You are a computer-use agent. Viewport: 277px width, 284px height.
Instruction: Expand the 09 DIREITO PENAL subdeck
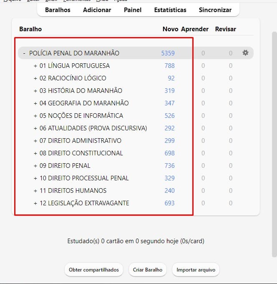coord(35,166)
